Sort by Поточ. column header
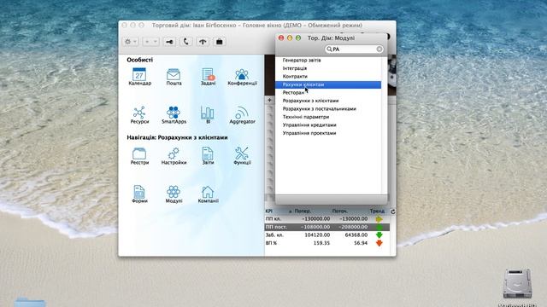Viewport: 547px width, 307px height. click(x=339, y=211)
